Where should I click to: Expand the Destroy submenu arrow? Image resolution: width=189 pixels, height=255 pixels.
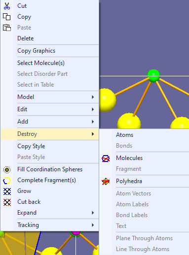[93, 134]
